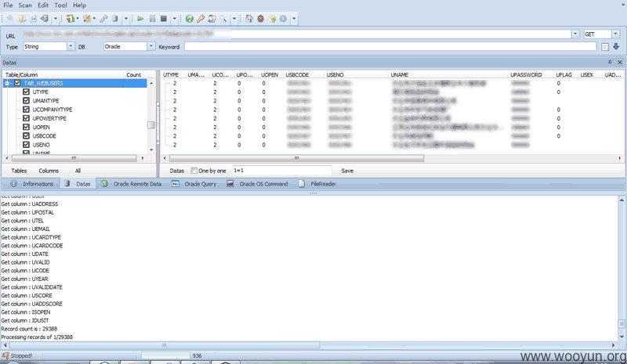Click the Save button
627x364 pixels.
[x=347, y=171]
